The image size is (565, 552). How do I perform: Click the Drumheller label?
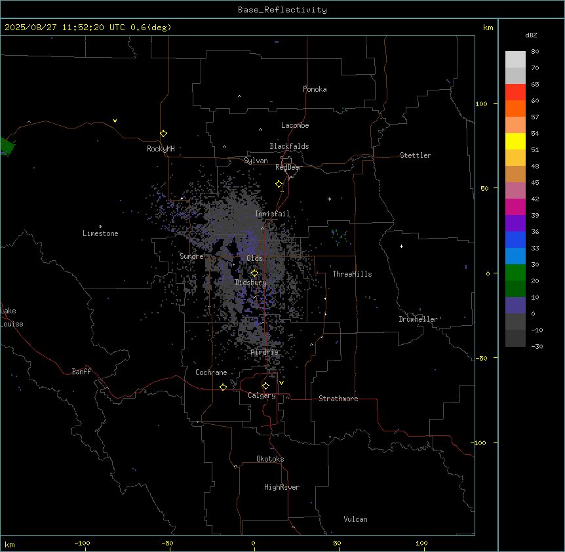[418, 319]
